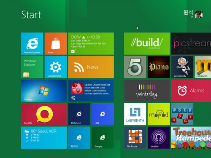Open the Tile Puzzle app
The image size is (211, 158).
click(135, 138)
